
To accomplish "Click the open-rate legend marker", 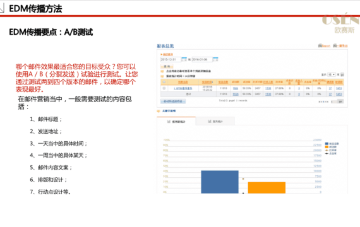I will (x=327, y=150).
